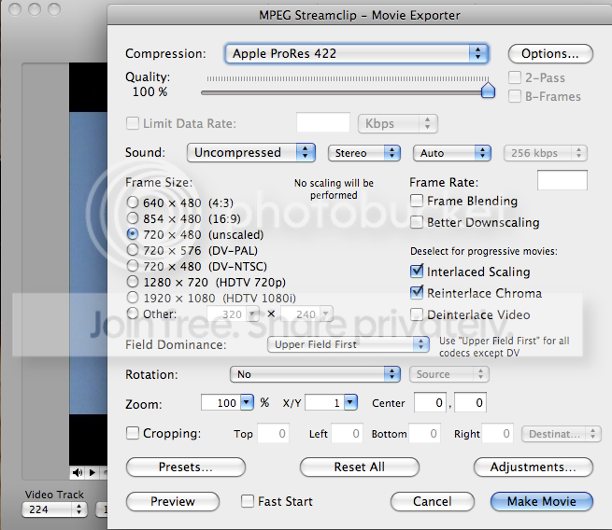Click the Quality slider handle
The width and height of the screenshot is (612, 530).
(x=488, y=90)
